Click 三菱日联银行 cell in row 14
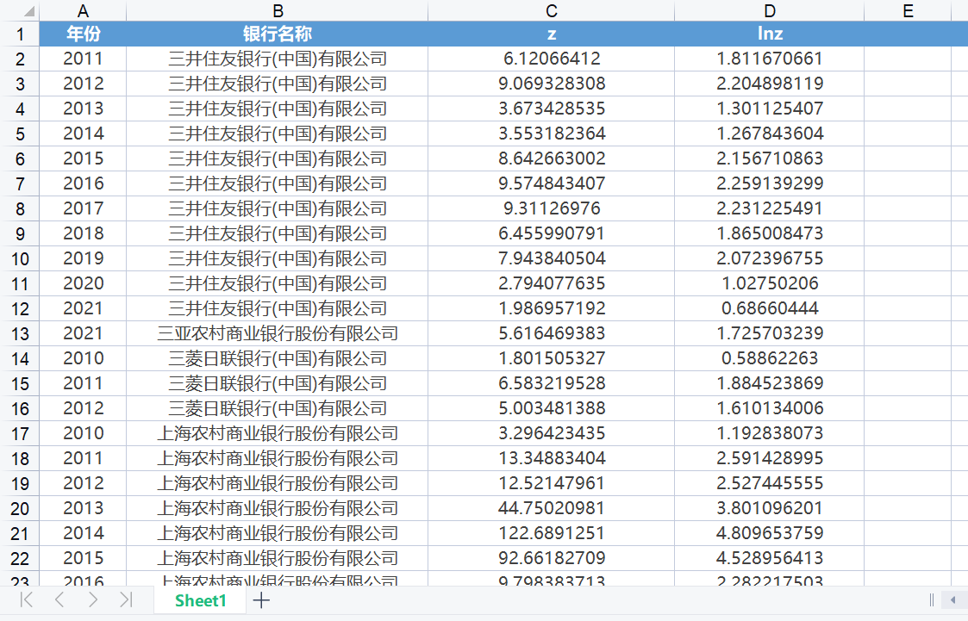Image resolution: width=968 pixels, height=621 pixels. pos(278,358)
